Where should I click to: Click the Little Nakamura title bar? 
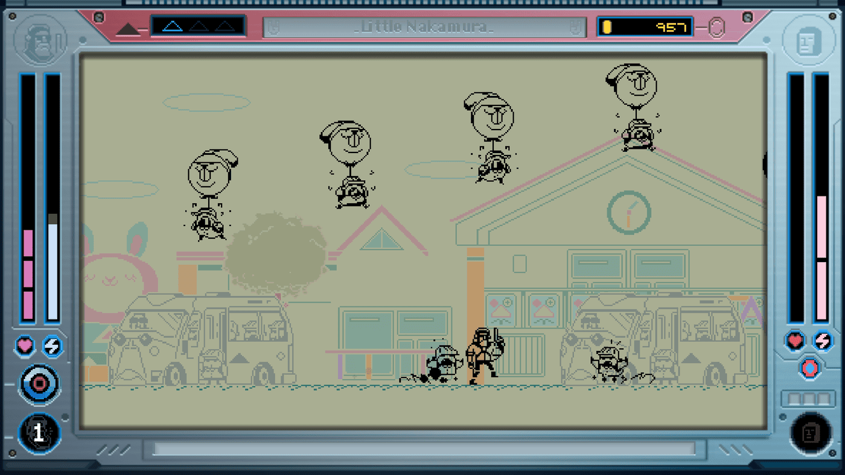(x=424, y=27)
